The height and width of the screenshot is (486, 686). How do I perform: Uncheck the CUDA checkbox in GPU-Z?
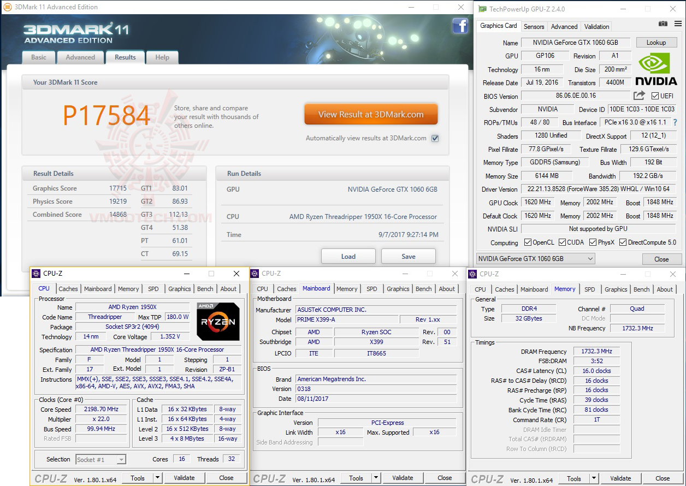click(x=563, y=242)
